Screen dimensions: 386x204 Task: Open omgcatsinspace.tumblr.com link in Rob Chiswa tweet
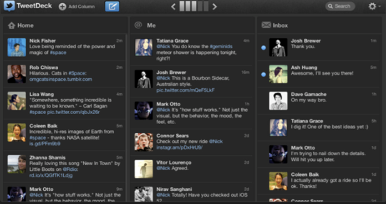[60, 79]
